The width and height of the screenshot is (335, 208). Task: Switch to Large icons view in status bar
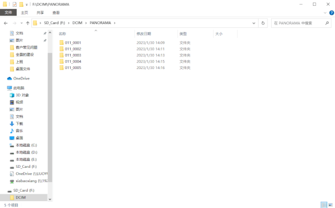[x=330, y=205]
